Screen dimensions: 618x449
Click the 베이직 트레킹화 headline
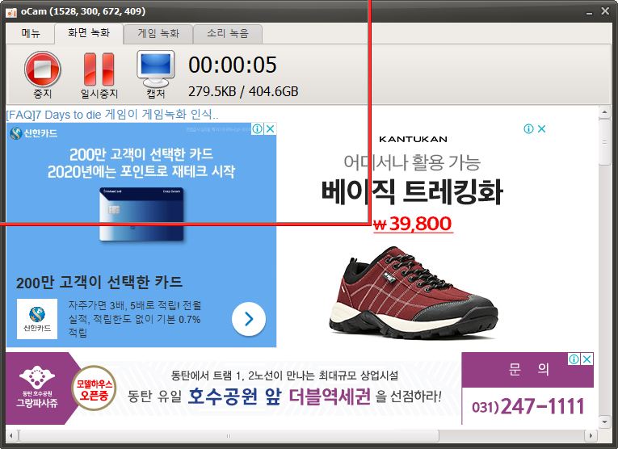tap(412, 192)
